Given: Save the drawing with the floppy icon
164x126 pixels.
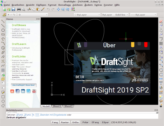Looking at the screenshot, I should (x=13, y=10).
